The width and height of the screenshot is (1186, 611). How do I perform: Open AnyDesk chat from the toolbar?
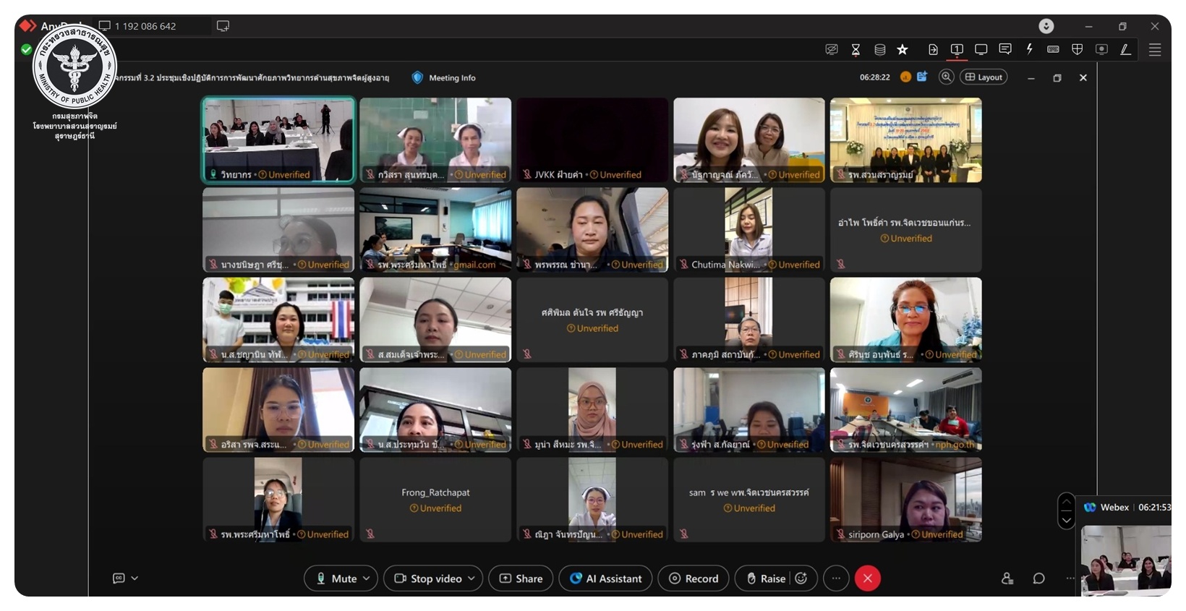tap(1005, 49)
